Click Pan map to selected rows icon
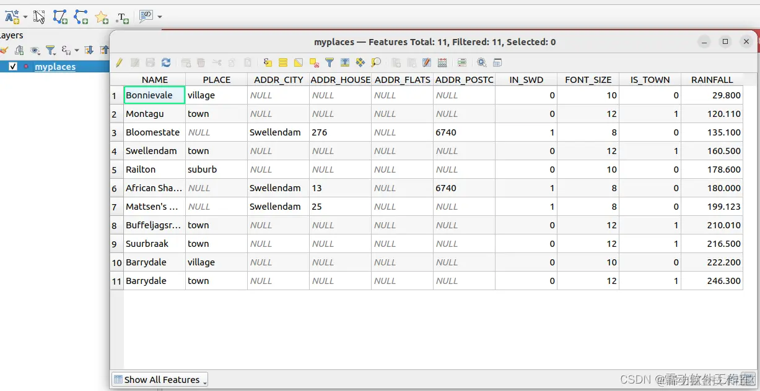 click(360, 62)
